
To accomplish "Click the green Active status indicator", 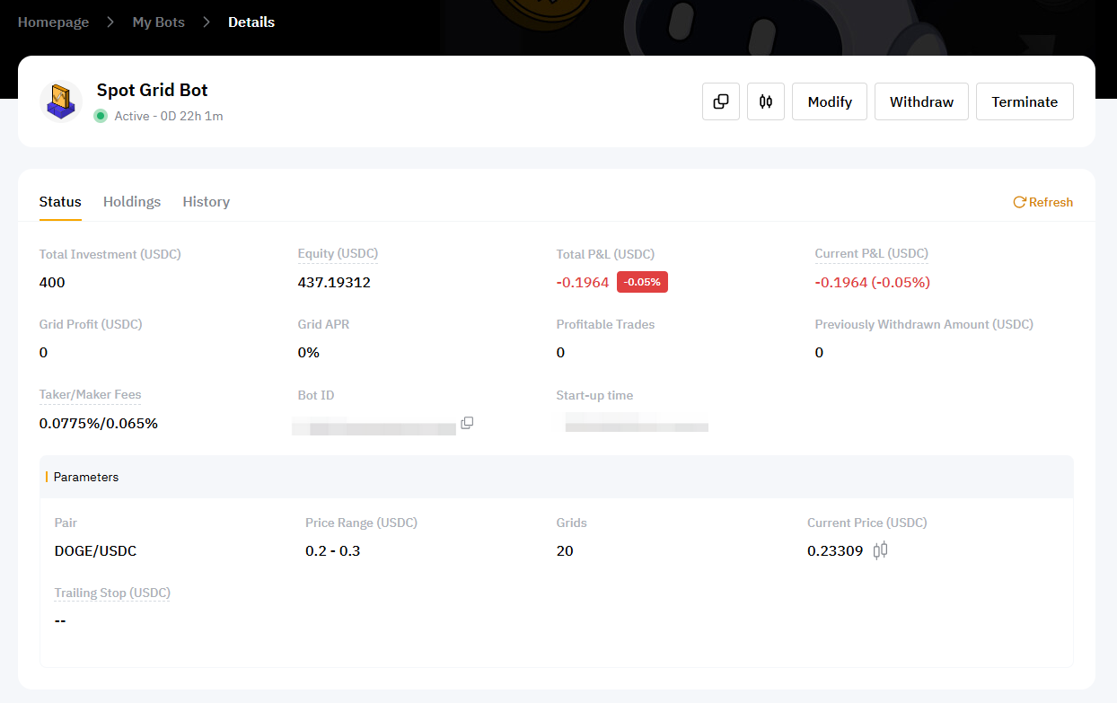I will click(101, 116).
